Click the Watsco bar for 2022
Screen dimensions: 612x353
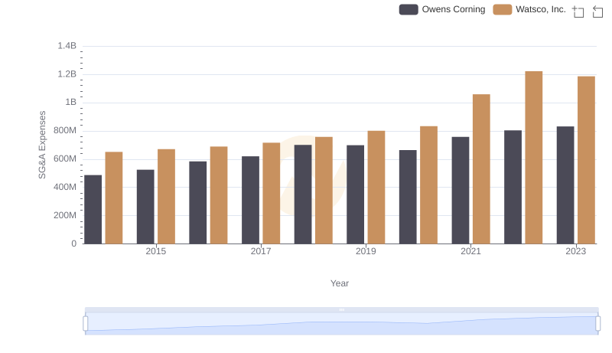point(533,158)
